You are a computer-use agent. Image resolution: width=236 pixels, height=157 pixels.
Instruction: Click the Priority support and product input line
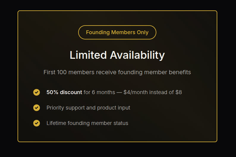coord(88,108)
